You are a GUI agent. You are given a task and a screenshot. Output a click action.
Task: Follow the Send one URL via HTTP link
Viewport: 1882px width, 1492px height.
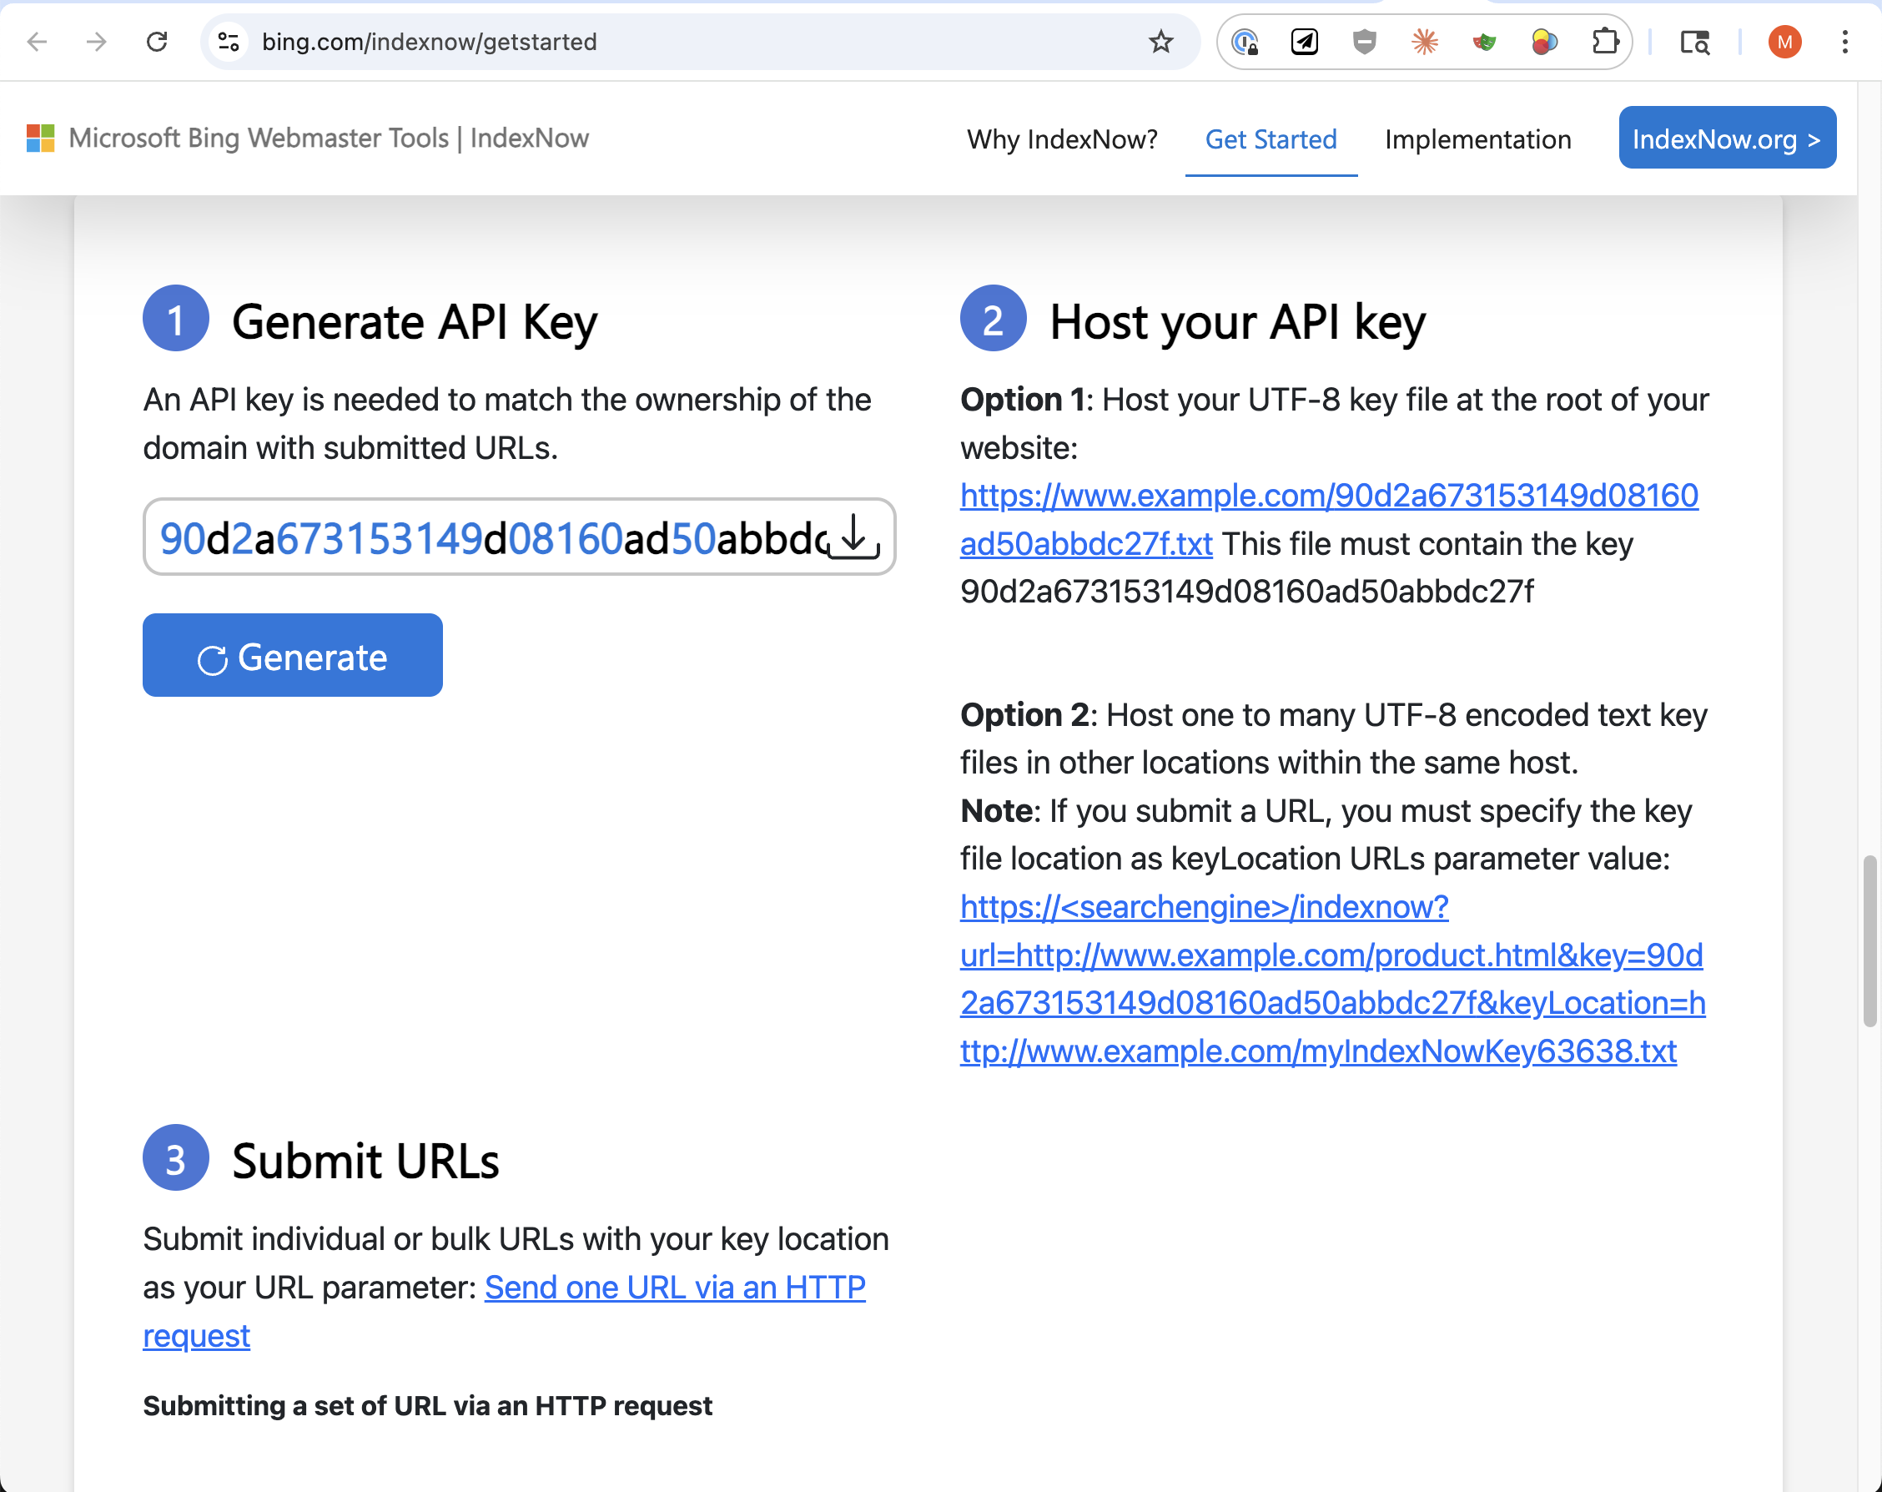pyautogui.click(x=674, y=1287)
